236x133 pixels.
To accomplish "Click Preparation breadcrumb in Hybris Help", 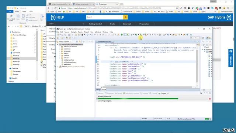I will [x=144, y=24].
